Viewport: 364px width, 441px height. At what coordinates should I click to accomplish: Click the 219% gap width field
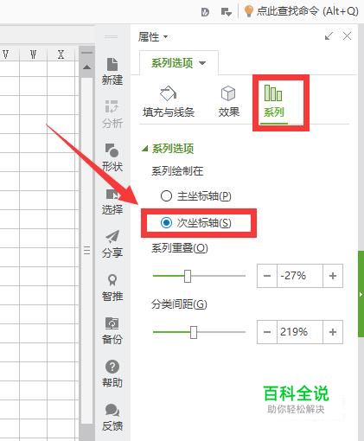tap(300, 332)
